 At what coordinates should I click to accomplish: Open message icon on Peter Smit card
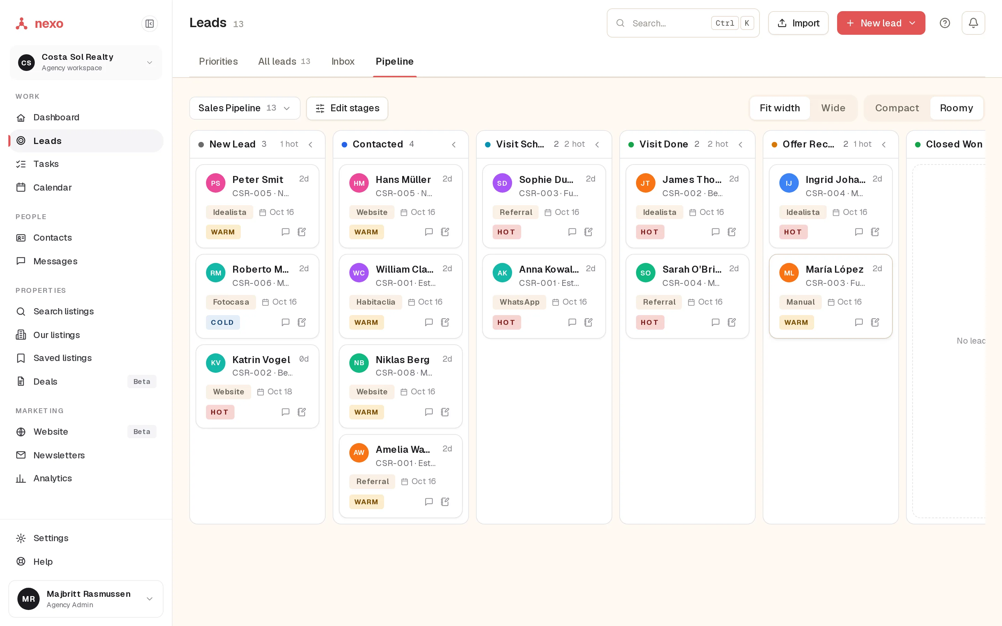pyautogui.click(x=285, y=232)
